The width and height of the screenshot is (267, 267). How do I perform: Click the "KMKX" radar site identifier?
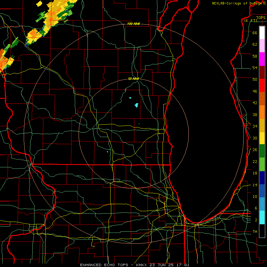coord(142,265)
